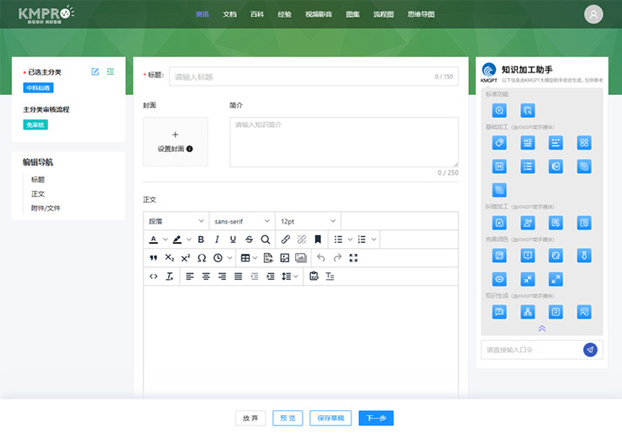
Task: Switch to the 思维导图 navigation tab
Action: (420, 14)
